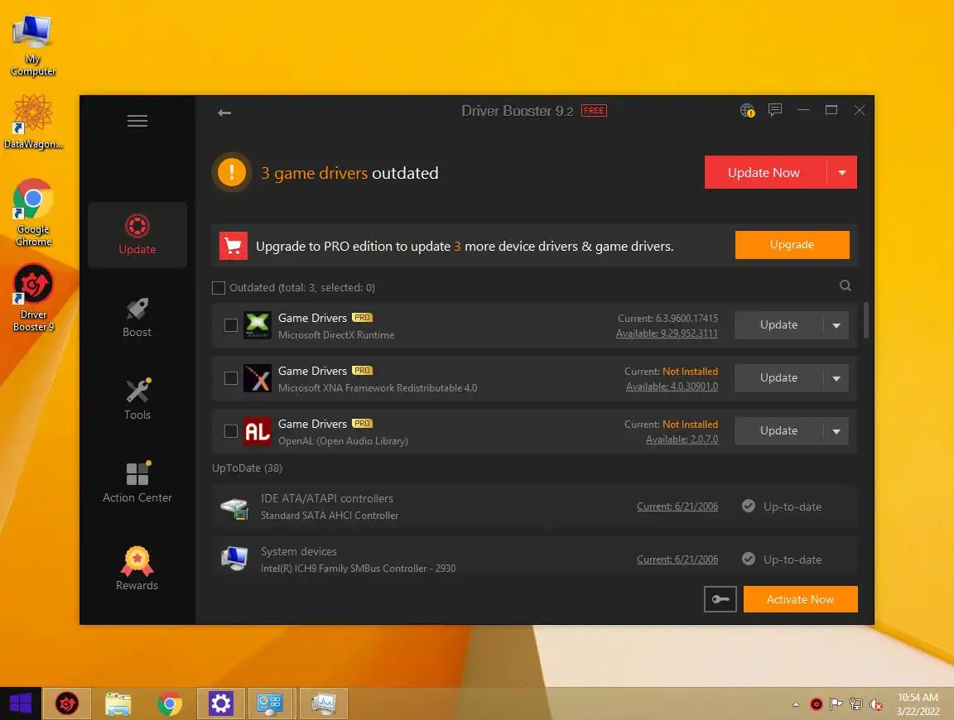Click 'Standard SATA AHCI Controller' text
The width and height of the screenshot is (954, 720).
coord(329,515)
